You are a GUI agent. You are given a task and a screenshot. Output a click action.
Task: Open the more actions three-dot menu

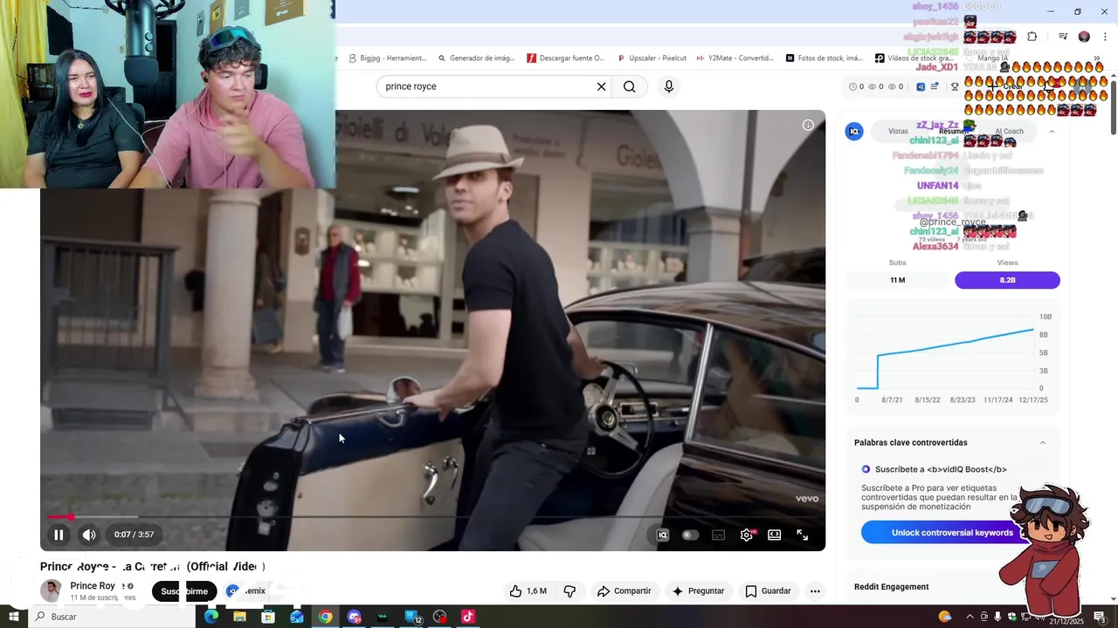pos(815,590)
